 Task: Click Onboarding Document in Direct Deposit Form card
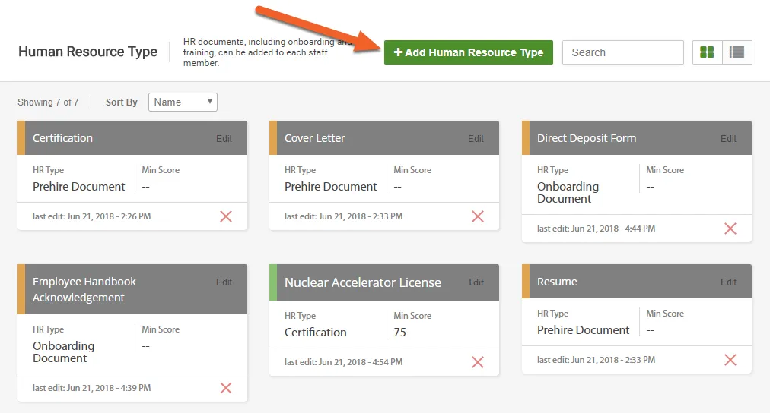point(568,193)
